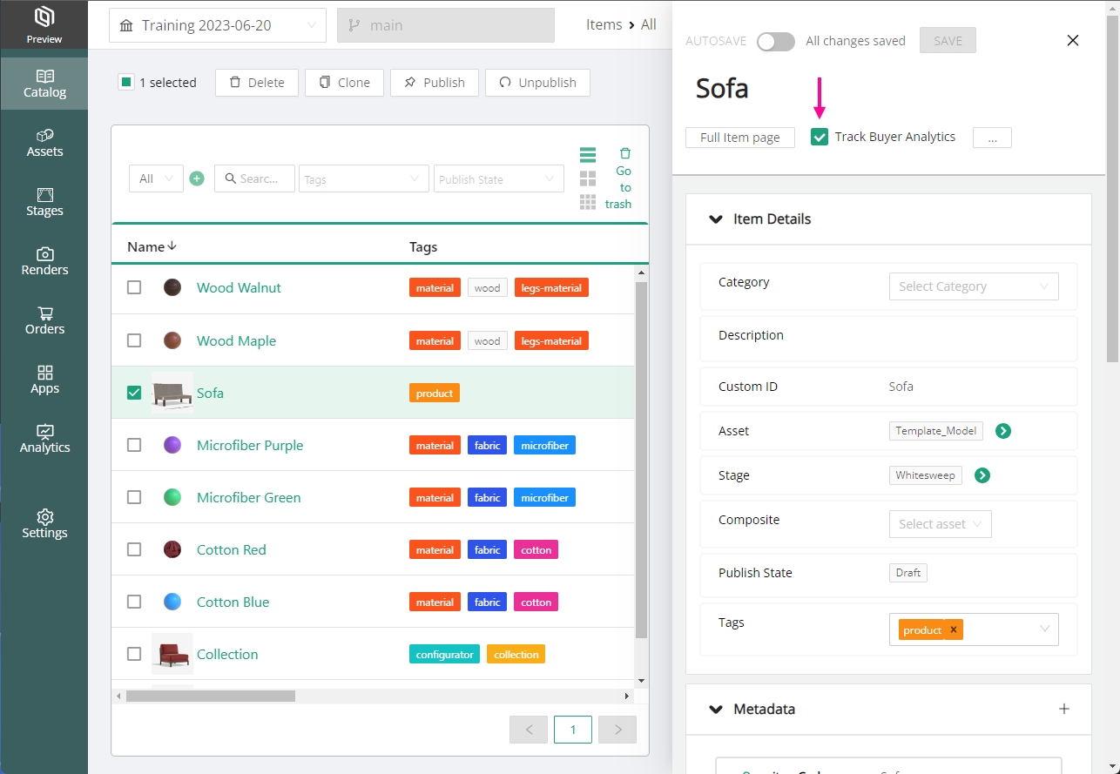Click the Full Item page button
The height and width of the screenshot is (774, 1120).
click(739, 138)
